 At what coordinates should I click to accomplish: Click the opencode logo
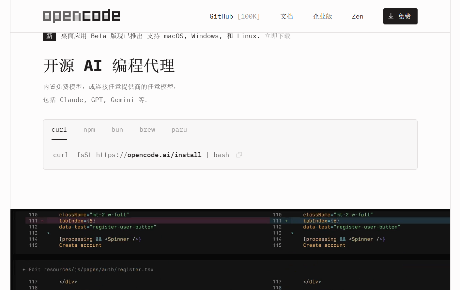(82, 16)
